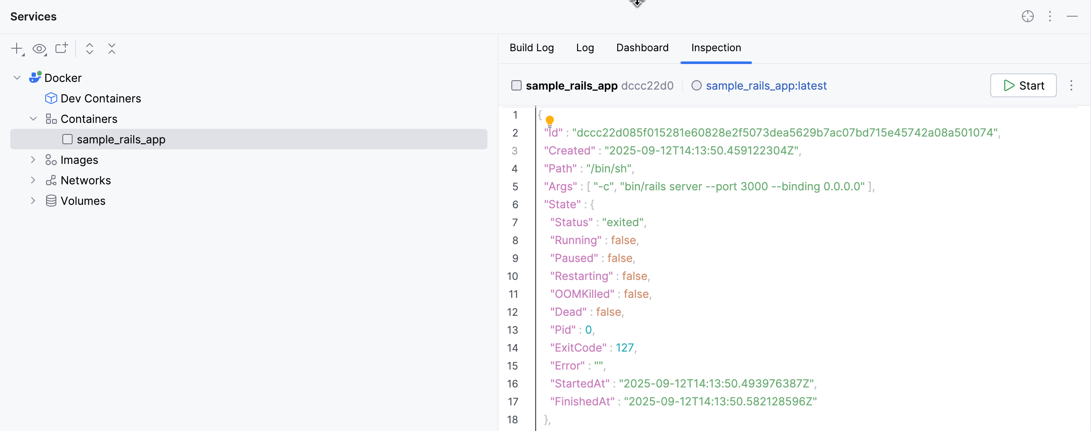Open the sample_rails_app:latest image link
The height and width of the screenshot is (431, 1091).
[x=766, y=86]
